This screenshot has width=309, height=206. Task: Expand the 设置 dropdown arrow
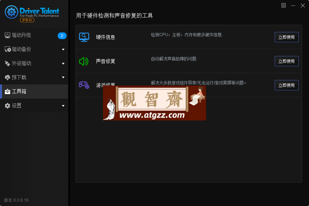63,106
